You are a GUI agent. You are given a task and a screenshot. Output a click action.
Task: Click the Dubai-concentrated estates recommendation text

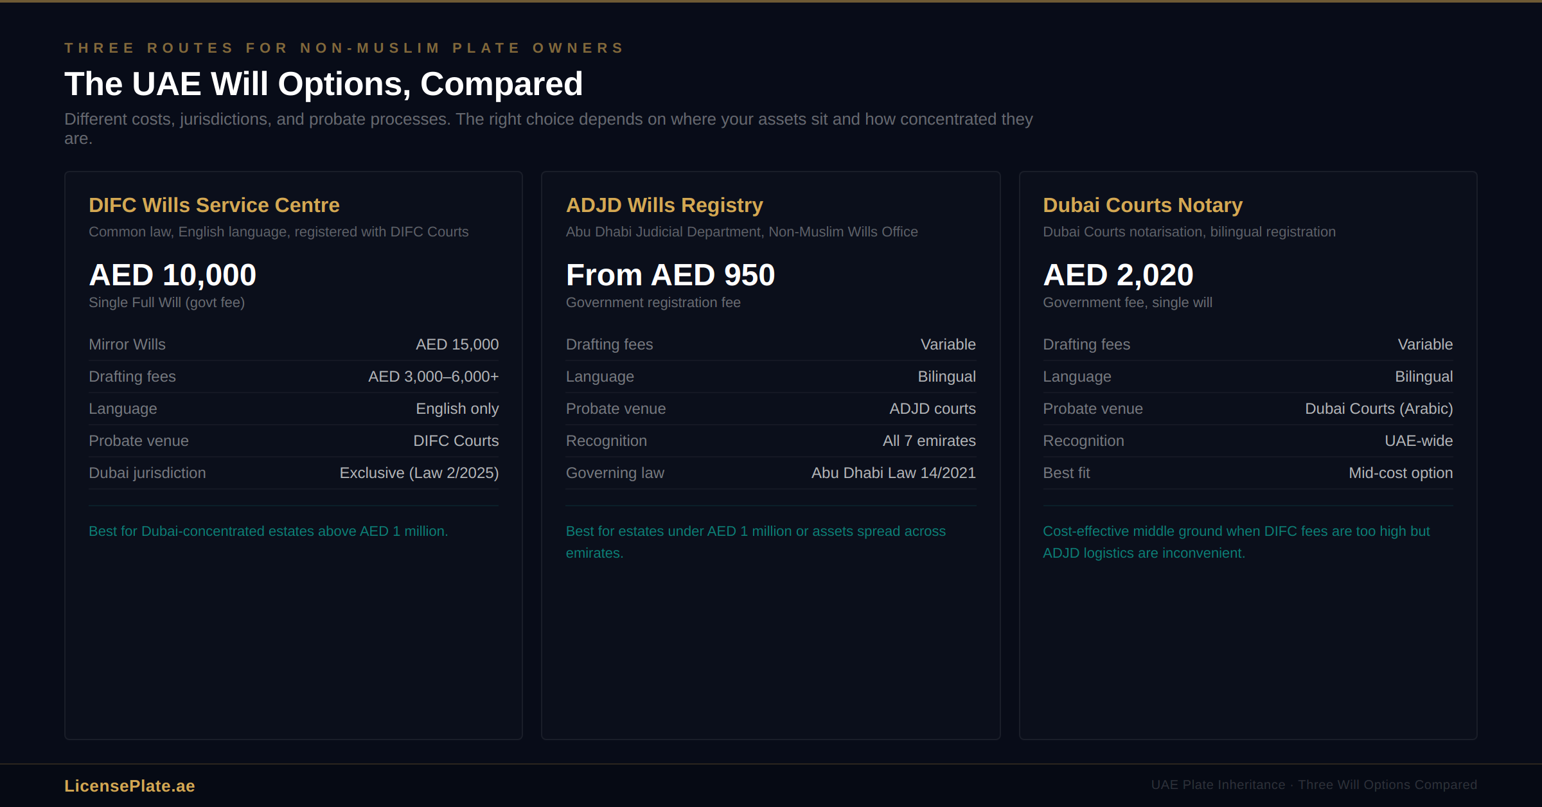[x=268, y=531]
